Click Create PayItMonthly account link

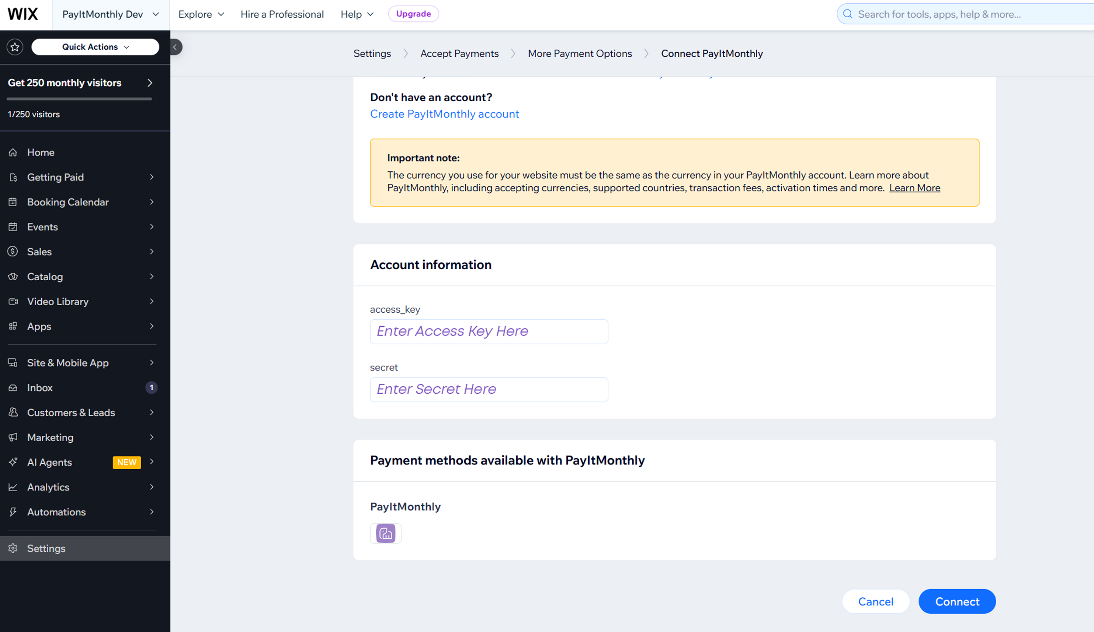point(444,114)
